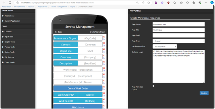Delete the {PriorityId} row with red X

coord(104,74)
